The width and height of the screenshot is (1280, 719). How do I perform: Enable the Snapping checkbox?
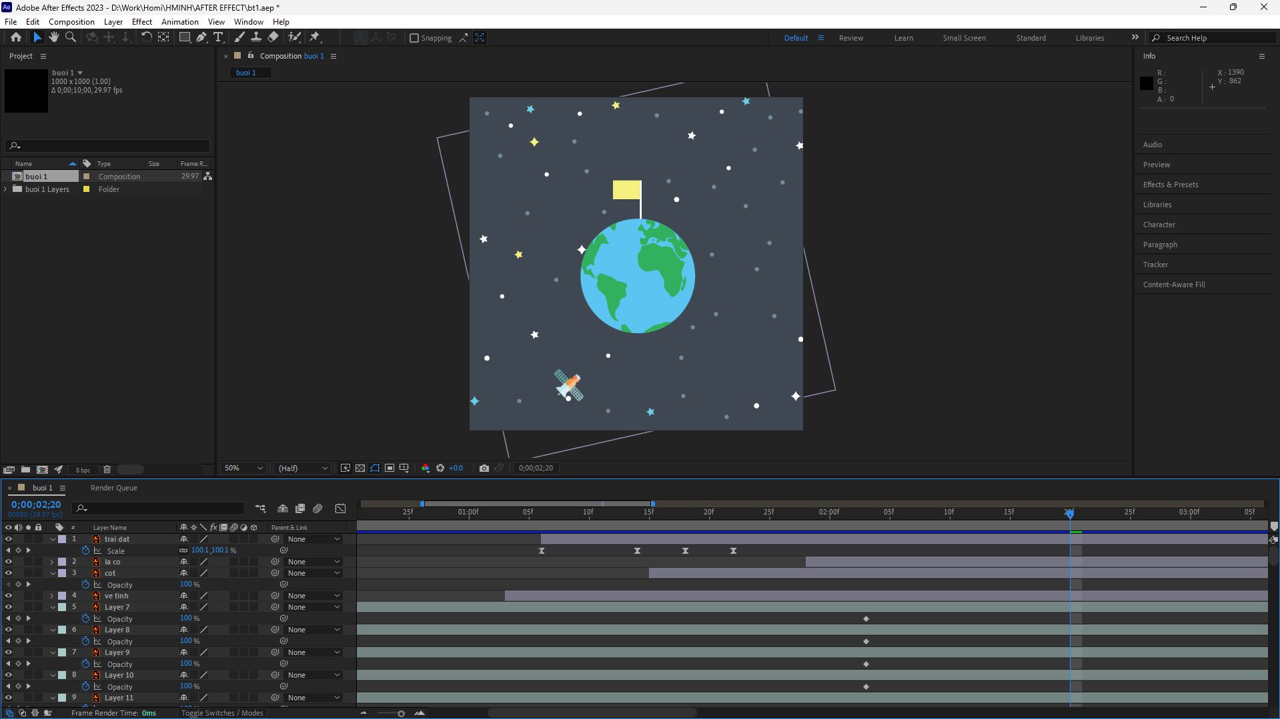[414, 38]
